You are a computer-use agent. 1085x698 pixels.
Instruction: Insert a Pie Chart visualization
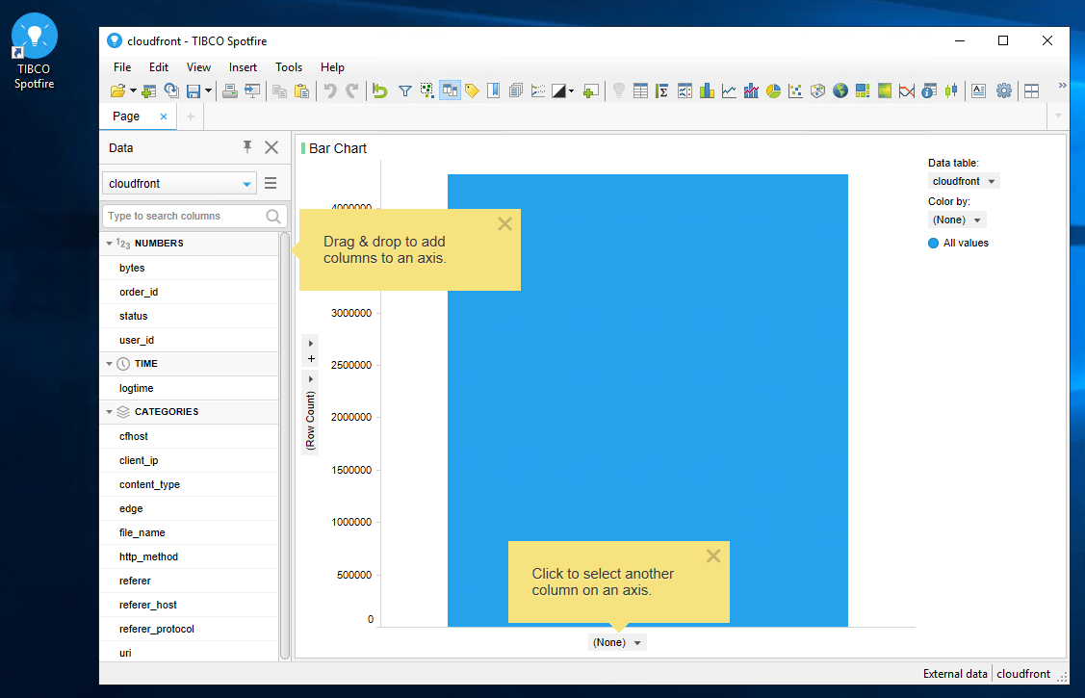tap(774, 90)
